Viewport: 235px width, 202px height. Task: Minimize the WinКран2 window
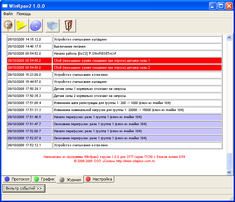pos(212,6)
